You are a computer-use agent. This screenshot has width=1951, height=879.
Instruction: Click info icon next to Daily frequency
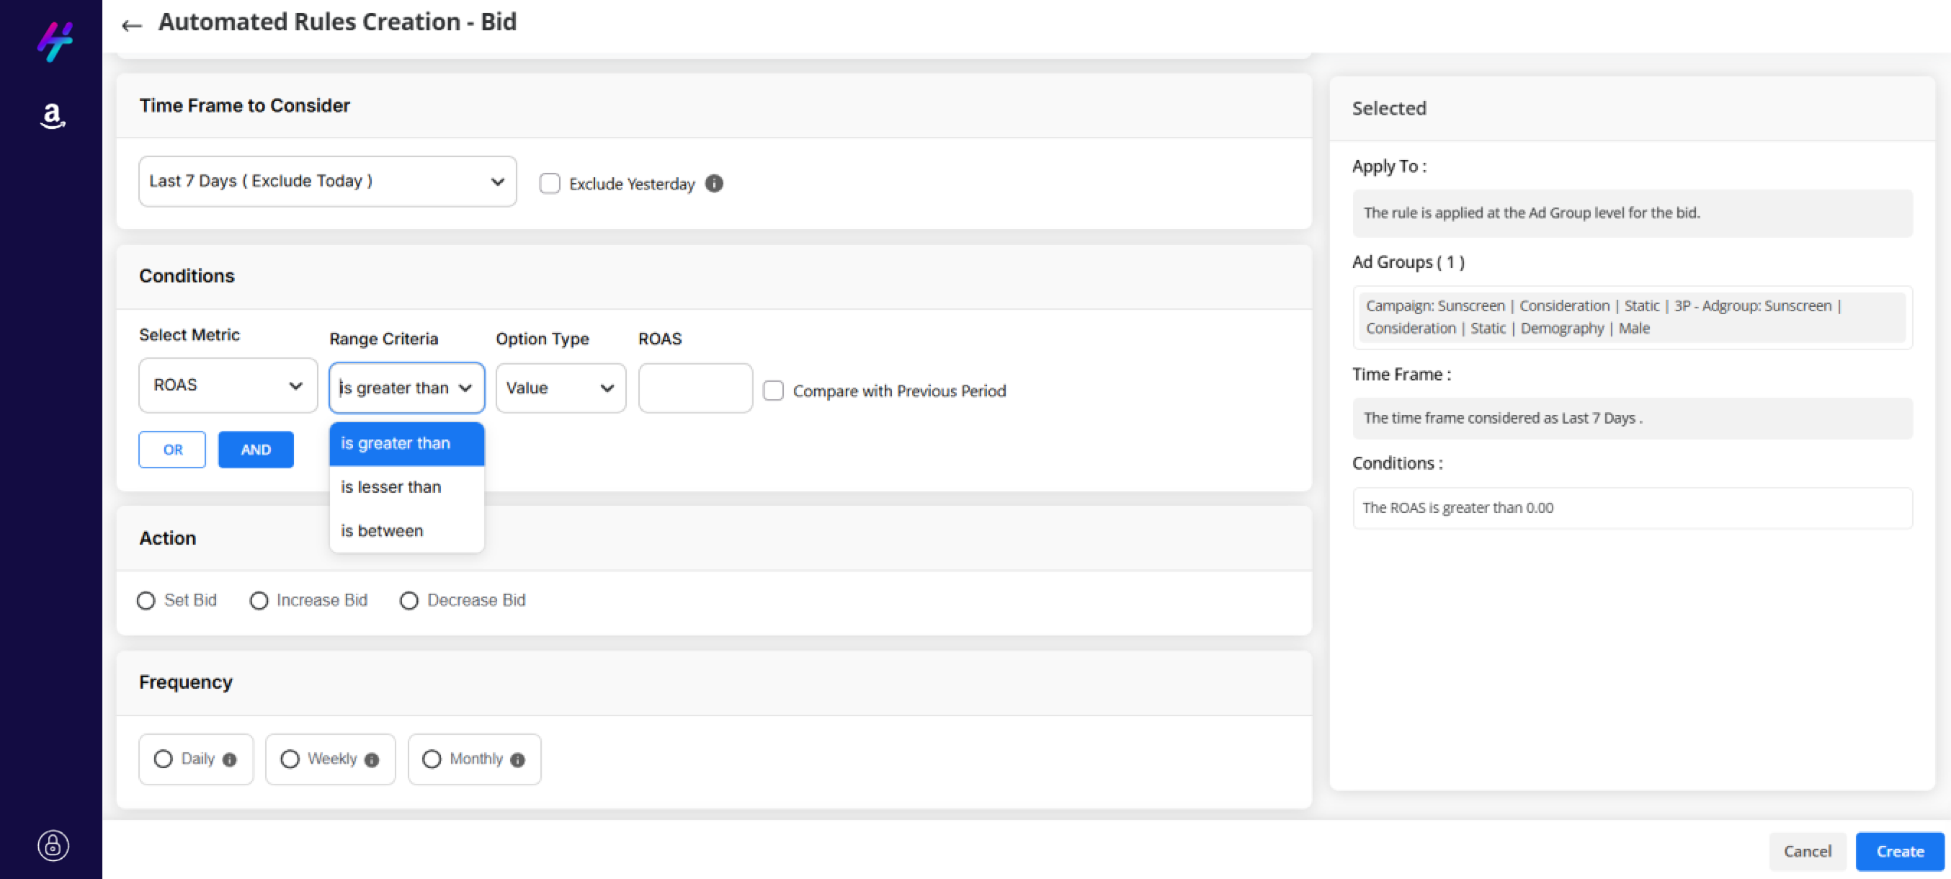click(x=230, y=759)
